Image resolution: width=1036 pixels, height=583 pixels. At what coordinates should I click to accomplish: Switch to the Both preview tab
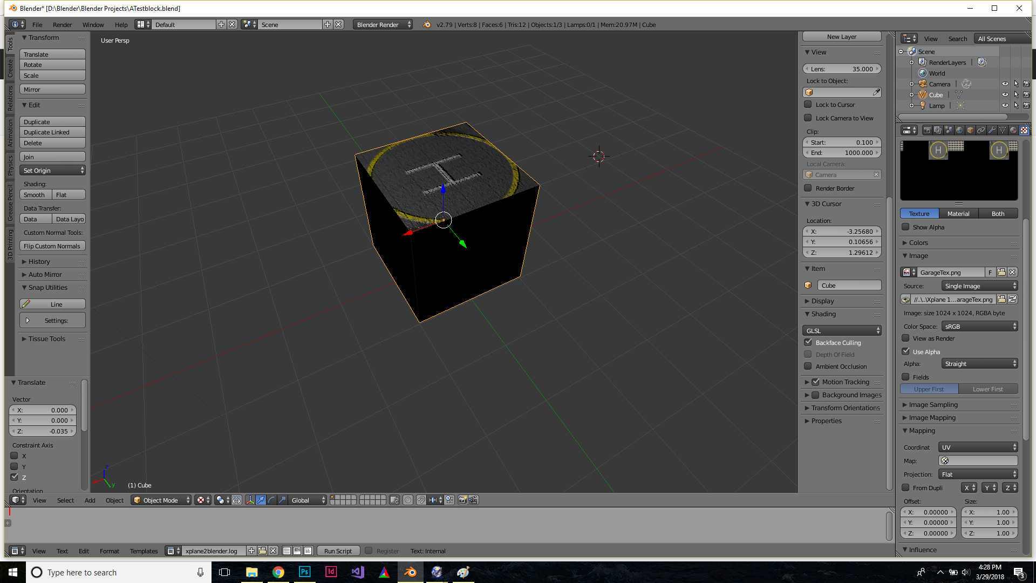pyautogui.click(x=998, y=213)
